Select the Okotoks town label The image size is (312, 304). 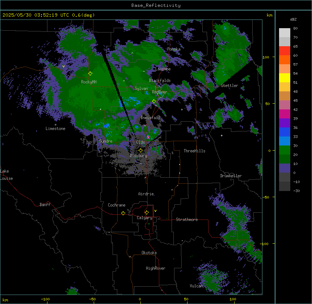(x=149, y=253)
